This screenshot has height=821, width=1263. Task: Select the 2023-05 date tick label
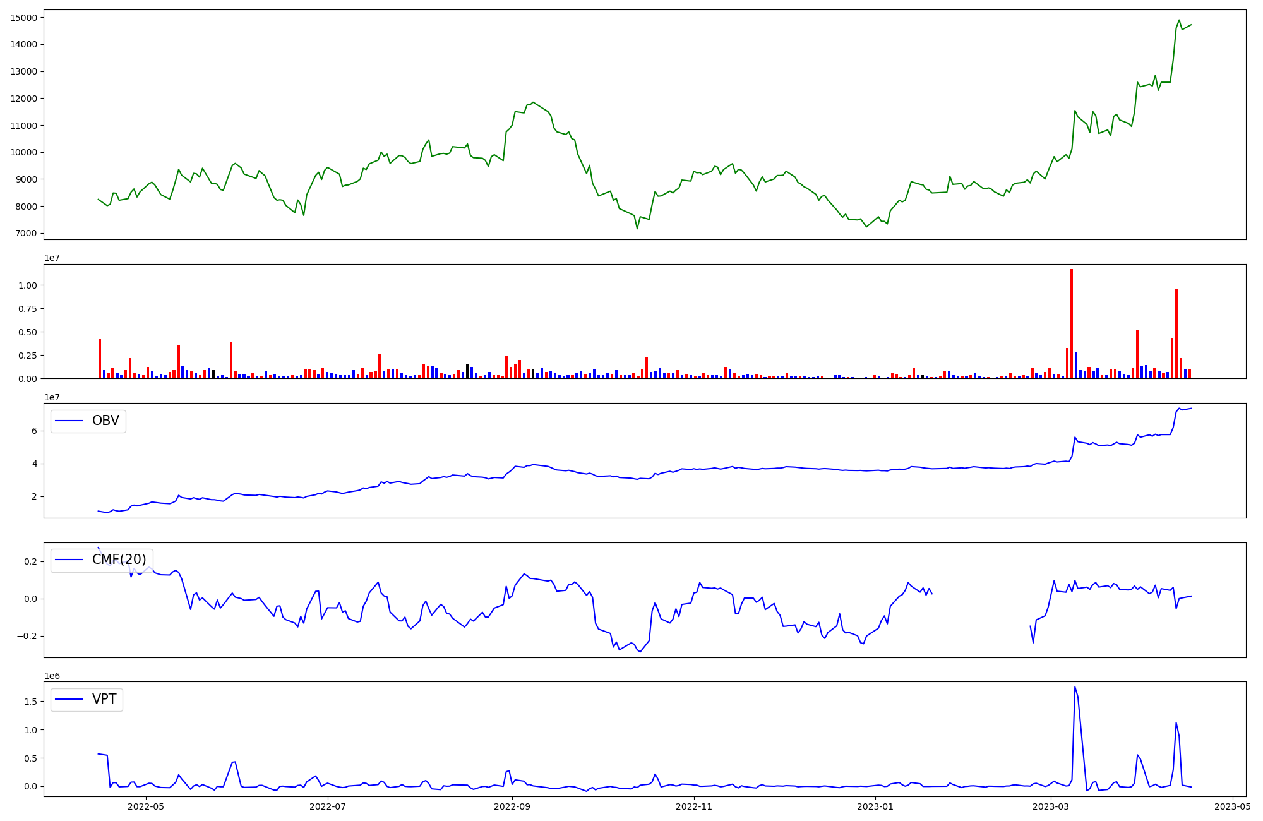click(1233, 806)
